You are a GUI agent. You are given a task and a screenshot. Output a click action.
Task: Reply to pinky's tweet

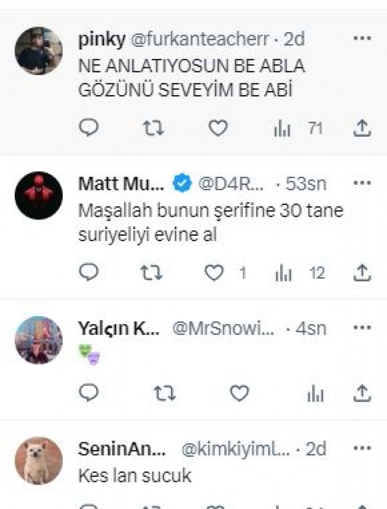pyautogui.click(x=88, y=128)
